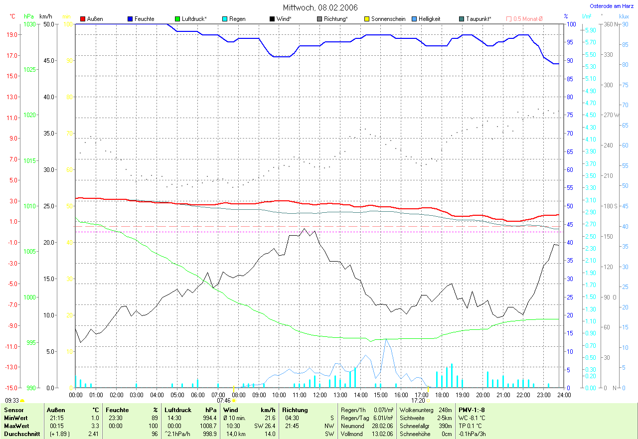
Task: Click the yellow Sonnenschein legend square
Action: tap(367, 19)
